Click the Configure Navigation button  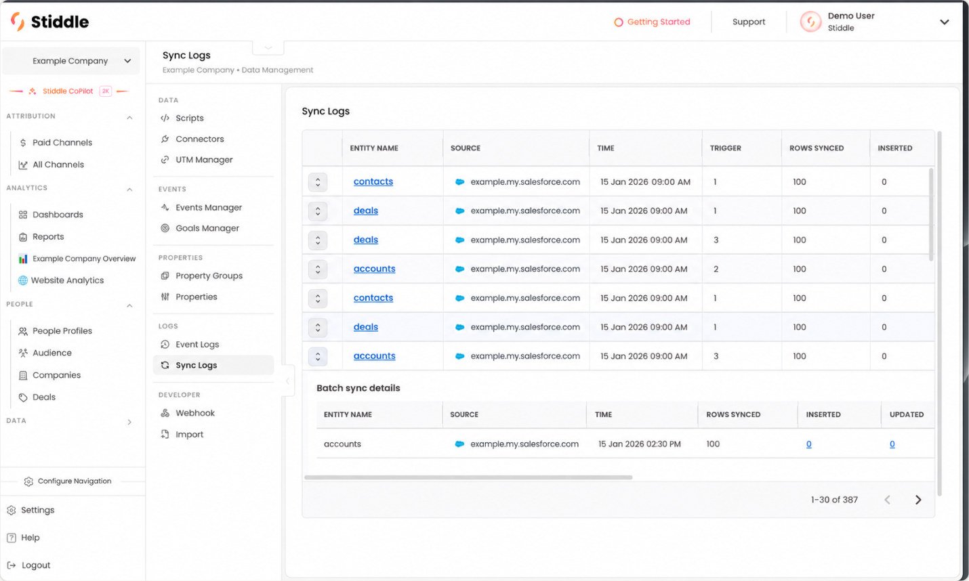(x=68, y=481)
